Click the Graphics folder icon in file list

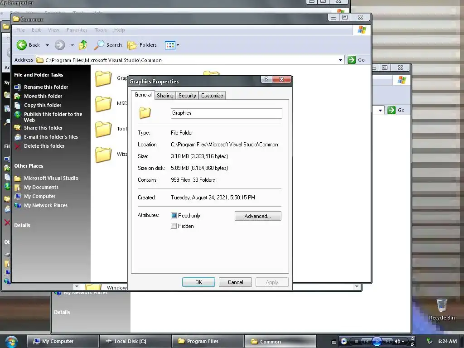103,79
